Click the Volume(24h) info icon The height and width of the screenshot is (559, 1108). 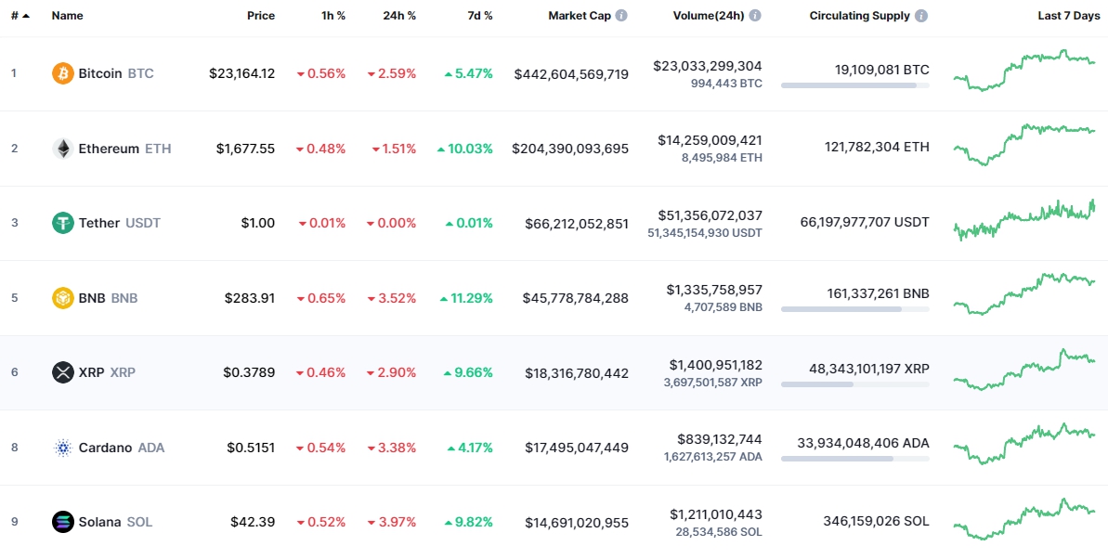point(755,16)
